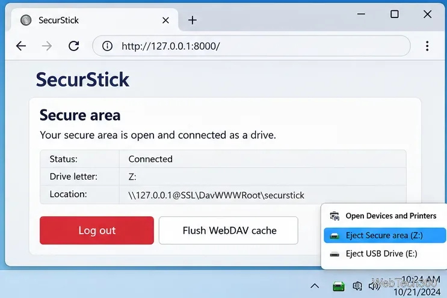The width and height of the screenshot is (447, 298).
Task: Click the 'Z:' drive letter value
Action: coord(132,177)
